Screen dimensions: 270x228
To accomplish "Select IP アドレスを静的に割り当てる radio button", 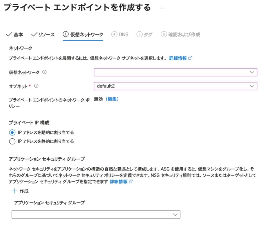I will click(12, 142).
